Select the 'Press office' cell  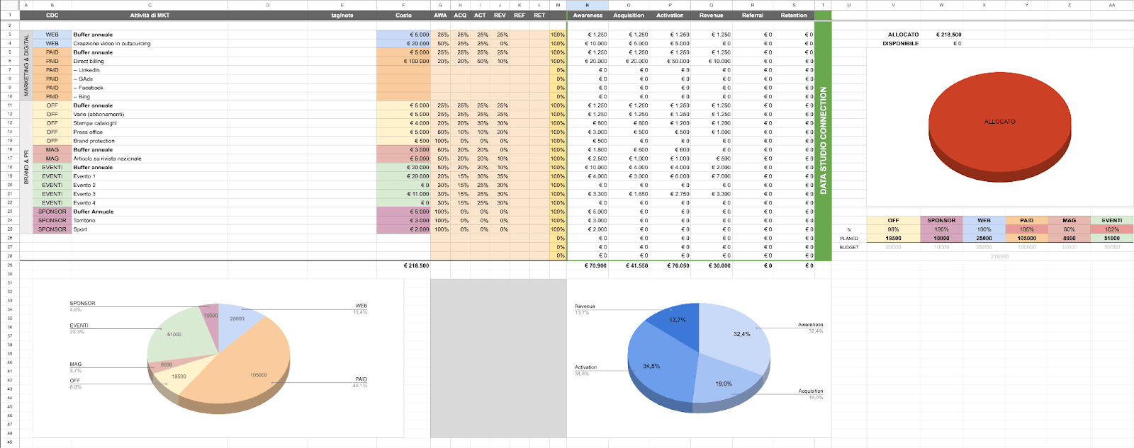(x=150, y=132)
